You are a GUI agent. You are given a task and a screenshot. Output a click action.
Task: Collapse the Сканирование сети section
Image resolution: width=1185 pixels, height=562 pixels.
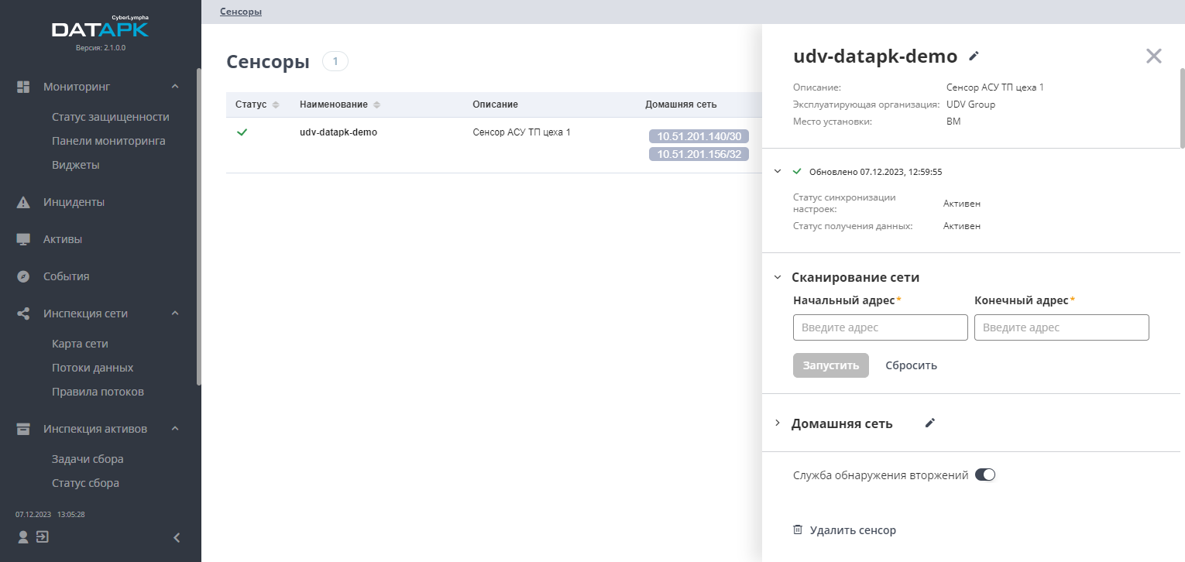pos(778,277)
